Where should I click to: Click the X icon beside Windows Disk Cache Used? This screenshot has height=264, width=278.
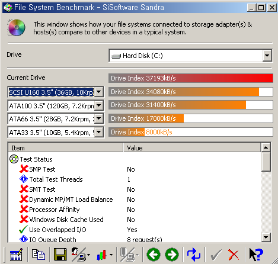click(x=24, y=219)
